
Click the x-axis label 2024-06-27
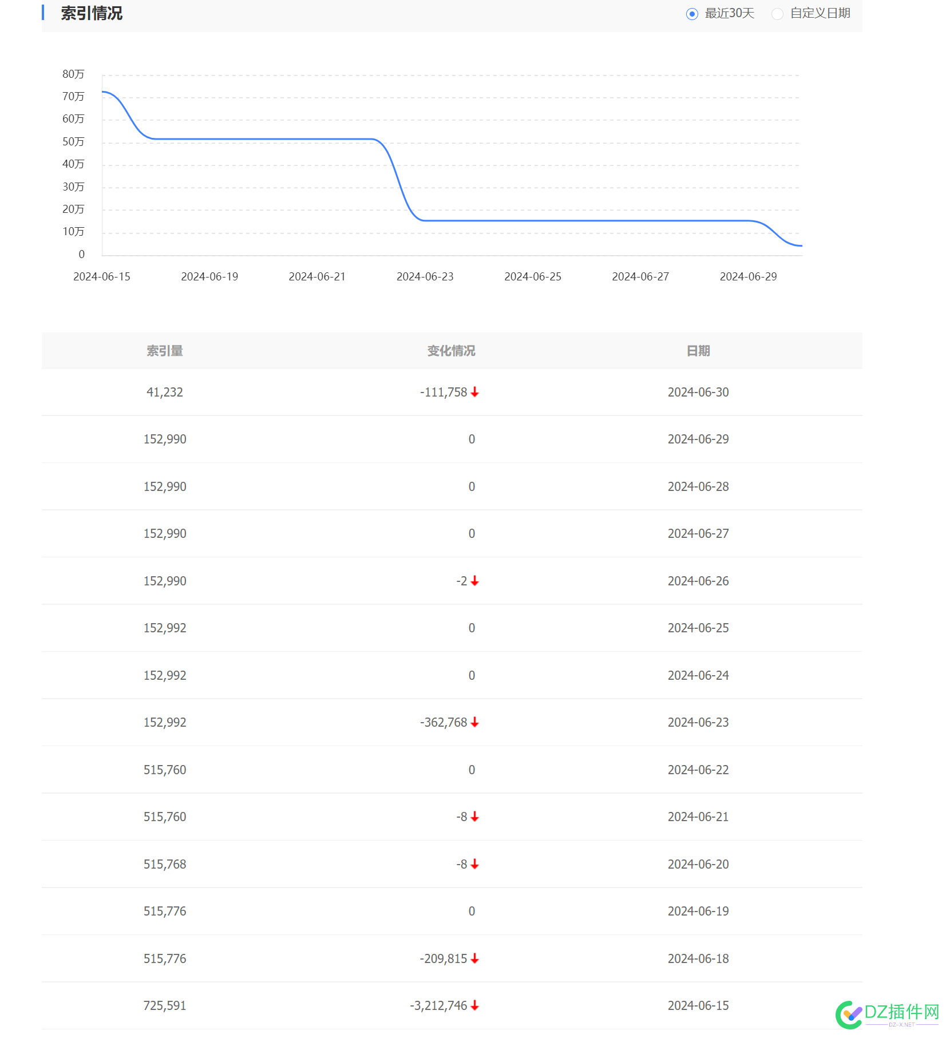click(640, 276)
